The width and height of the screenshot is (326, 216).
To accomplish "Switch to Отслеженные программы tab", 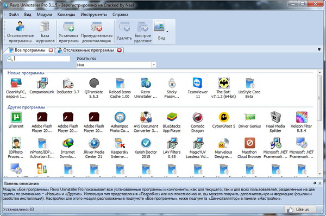I will tap(89, 50).
